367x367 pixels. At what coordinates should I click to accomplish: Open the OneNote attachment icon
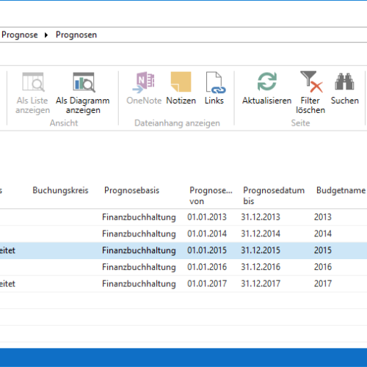pyautogui.click(x=144, y=82)
